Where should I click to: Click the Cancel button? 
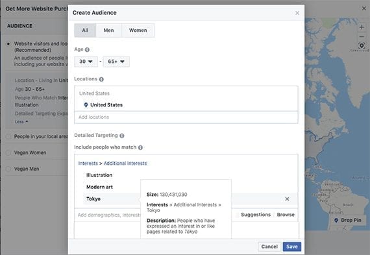coord(269,247)
